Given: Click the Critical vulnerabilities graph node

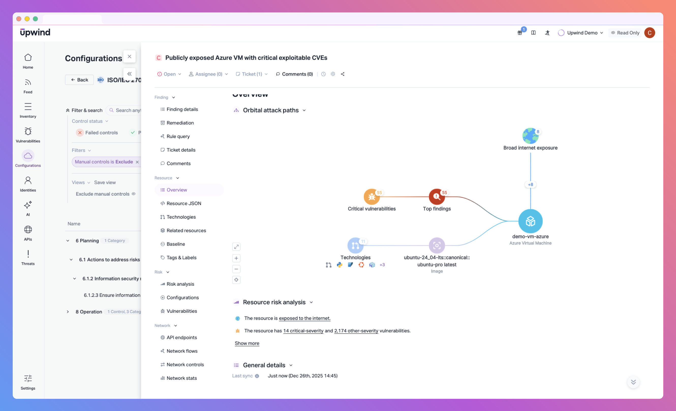Looking at the screenshot, I should [x=372, y=197].
